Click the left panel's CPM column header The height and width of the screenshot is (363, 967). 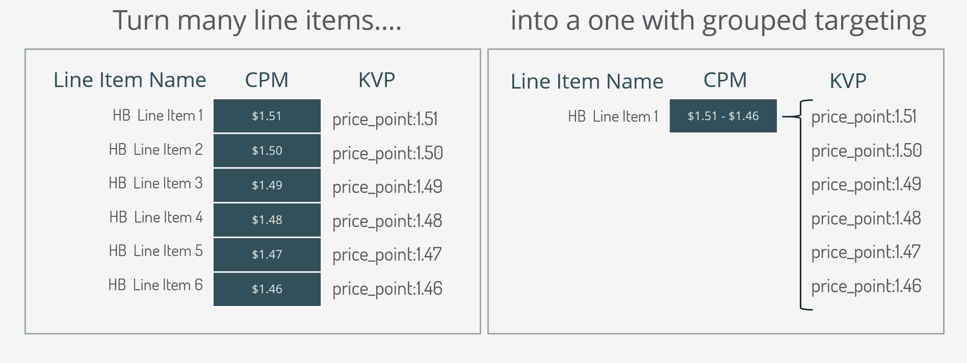coord(267,80)
